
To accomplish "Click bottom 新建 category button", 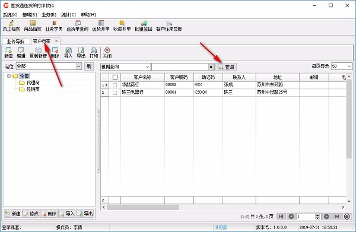I will tap(12, 214).
